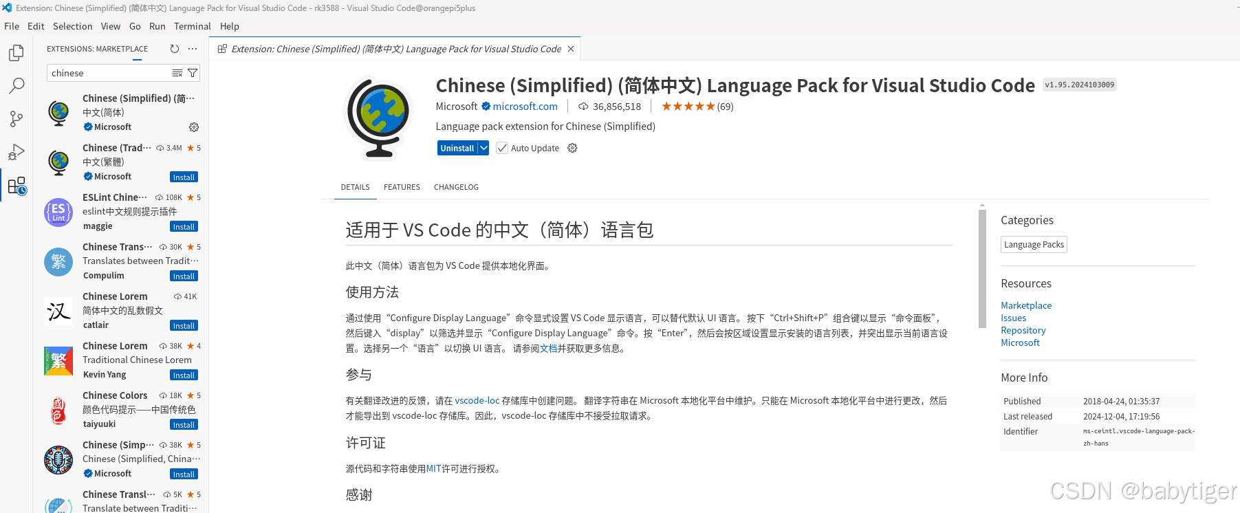Image resolution: width=1240 pixels, height=513 pixels.
Task: Open the Run menu
Action: (157, 26)
